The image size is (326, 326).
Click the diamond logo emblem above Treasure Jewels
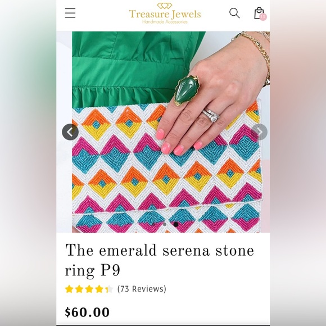click(165, 6)
